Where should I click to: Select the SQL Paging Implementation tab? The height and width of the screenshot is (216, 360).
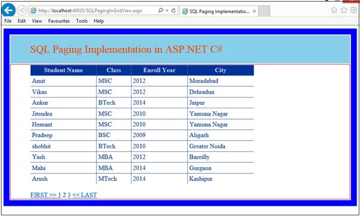[x=219, y=11]
